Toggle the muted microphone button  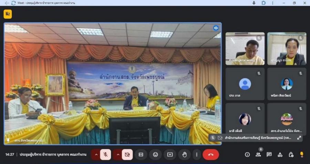[x=106, y=155]
